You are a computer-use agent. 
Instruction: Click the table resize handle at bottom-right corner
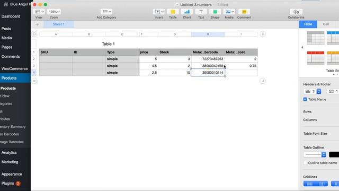pyautogui.click(x=263, y=81)
